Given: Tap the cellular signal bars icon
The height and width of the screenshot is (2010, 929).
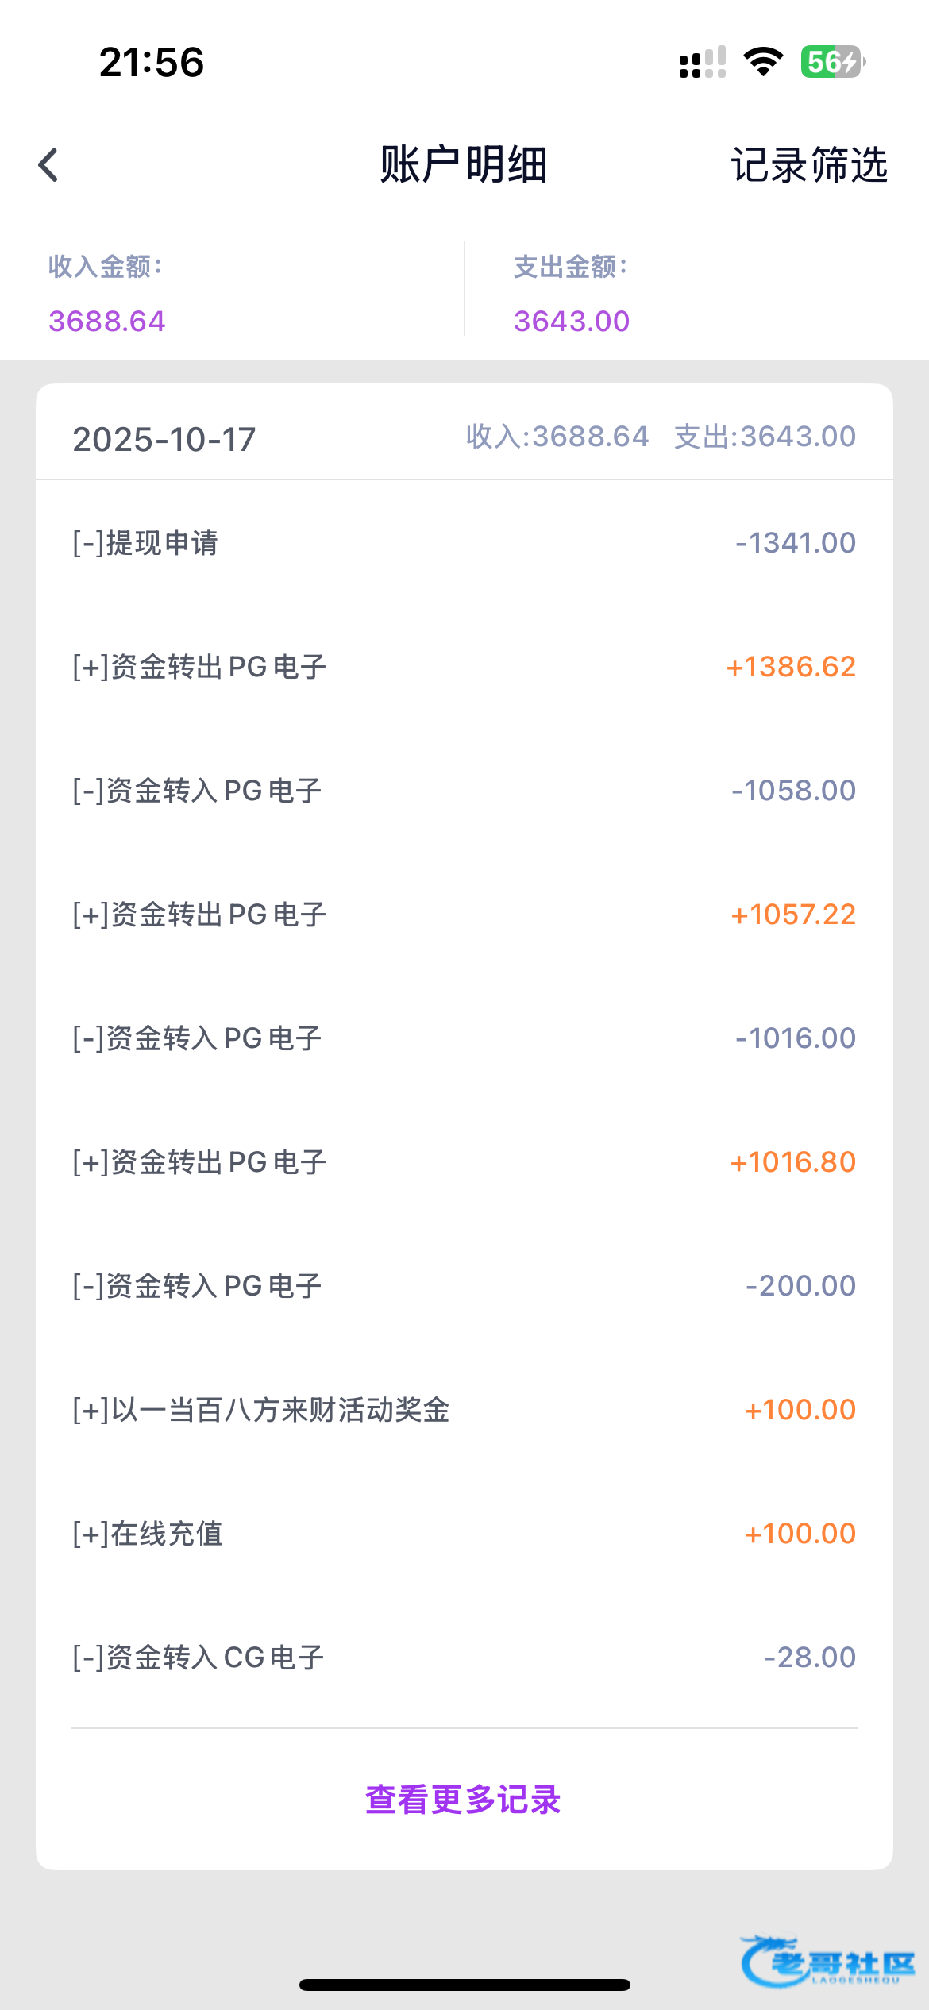Looking at the screenshot, I should pyautogui.click(x=703, y=62).
